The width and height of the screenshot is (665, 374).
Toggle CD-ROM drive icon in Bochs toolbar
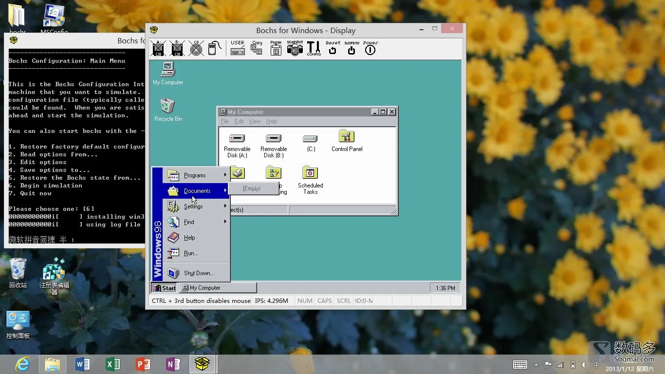196,48
